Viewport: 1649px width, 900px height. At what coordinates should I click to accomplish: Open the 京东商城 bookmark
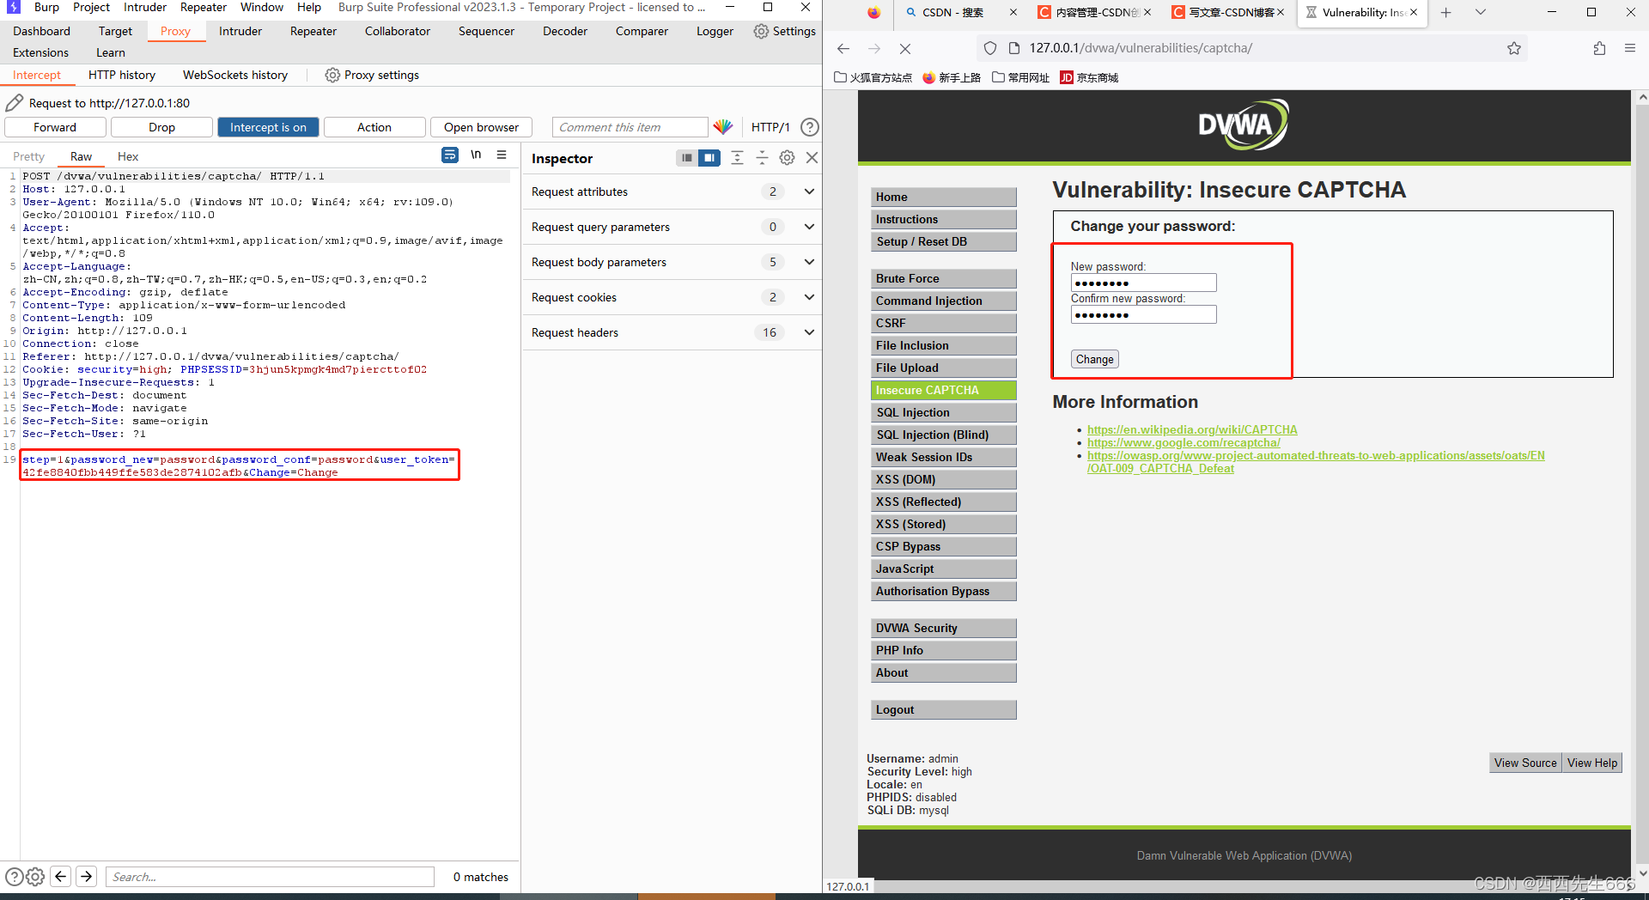[1089, 77]
